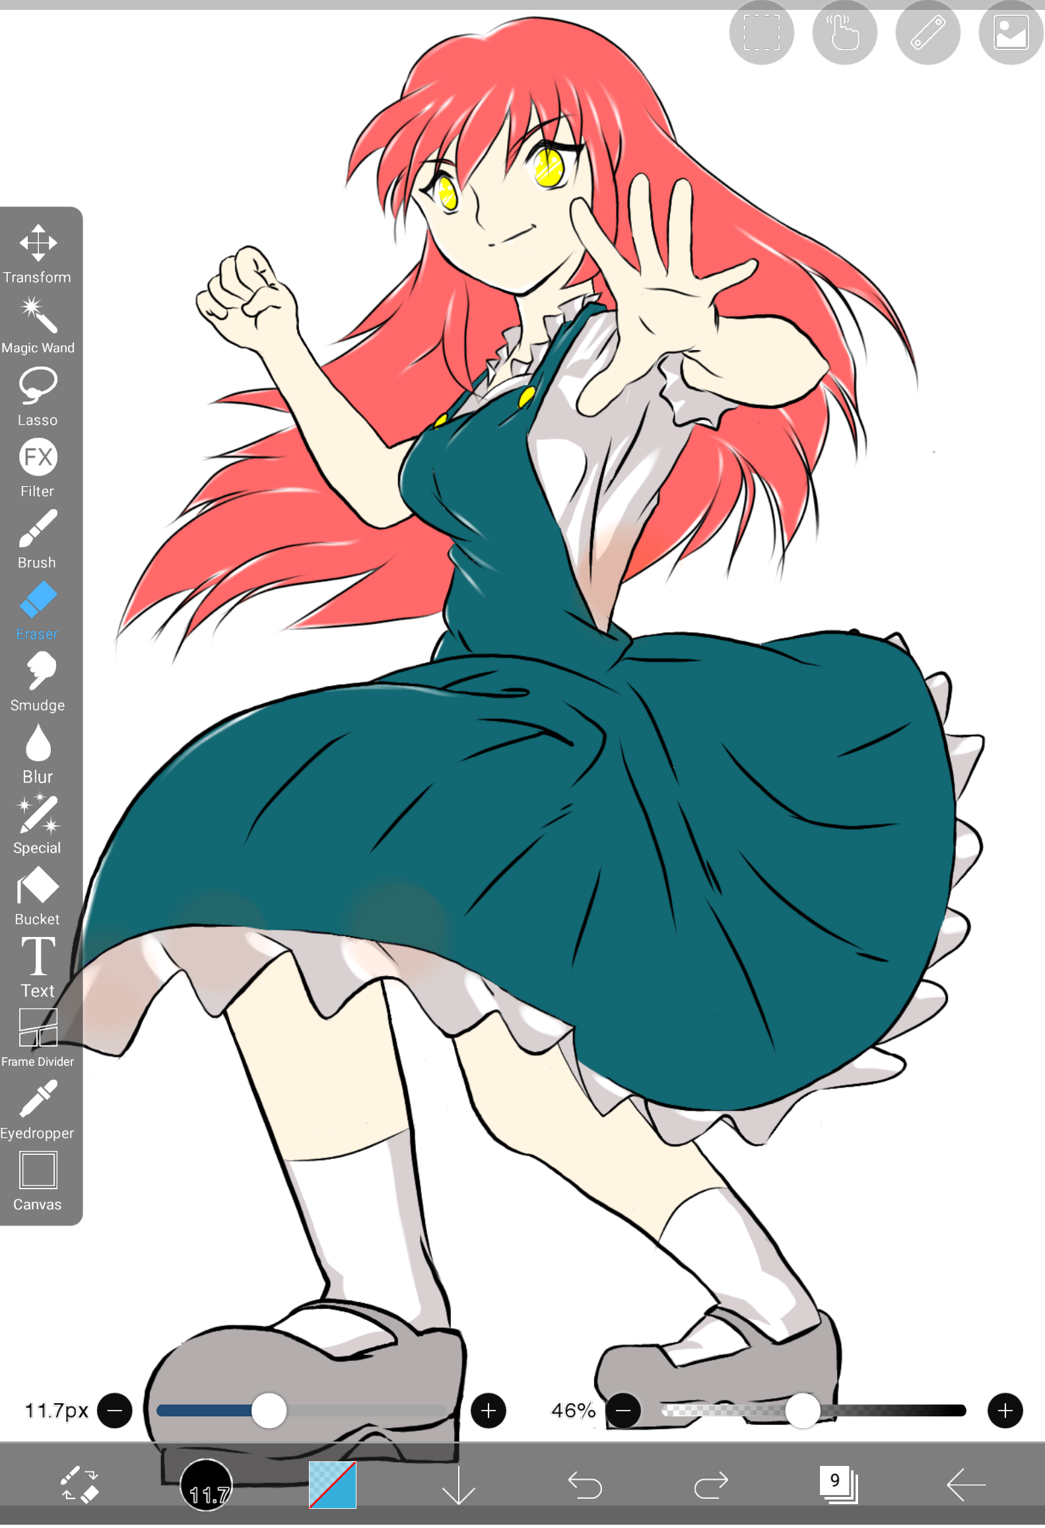This screenshot has width=1045, height=1528.
Task: Undo the last stroke
Action: pyautogui.click(x=585, y=1486)
